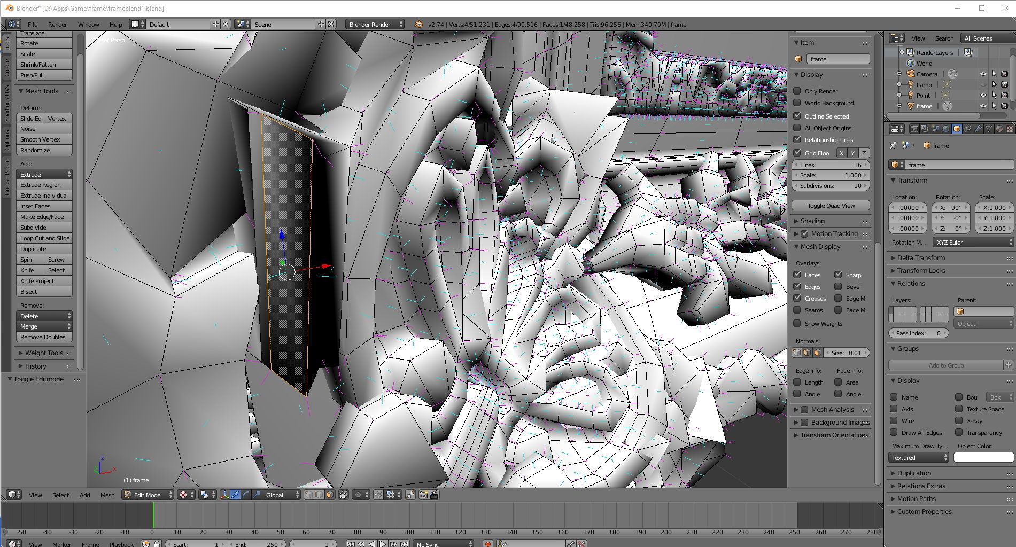Uncheck Outline Selected option
1016x547 pixels.
tap(797, 116)
